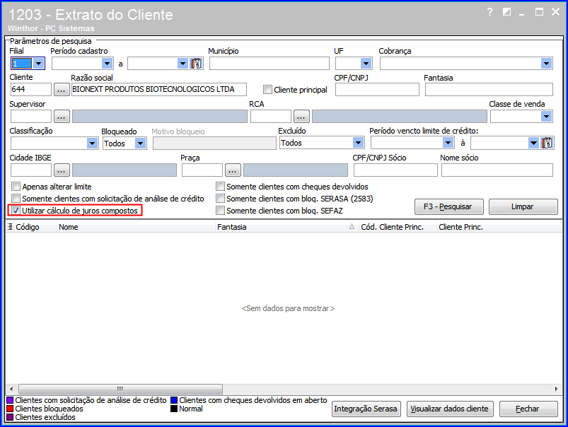Open the Excluído dropdown showing Todos
The image size is (568, 427).
click(x=358, y=143)
